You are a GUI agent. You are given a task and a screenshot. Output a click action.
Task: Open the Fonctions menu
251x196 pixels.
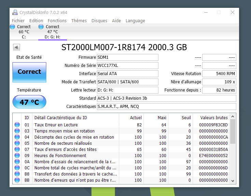click(57, 20)
